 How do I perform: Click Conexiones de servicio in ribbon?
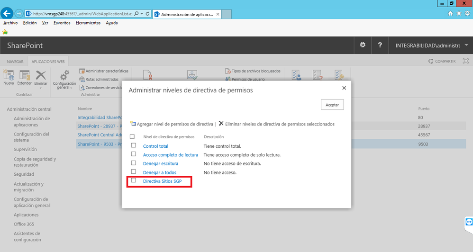pos(101,88)
